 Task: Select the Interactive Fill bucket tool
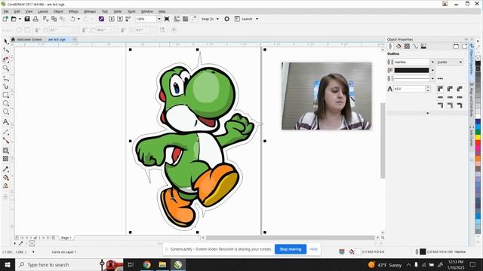point(6,178)
